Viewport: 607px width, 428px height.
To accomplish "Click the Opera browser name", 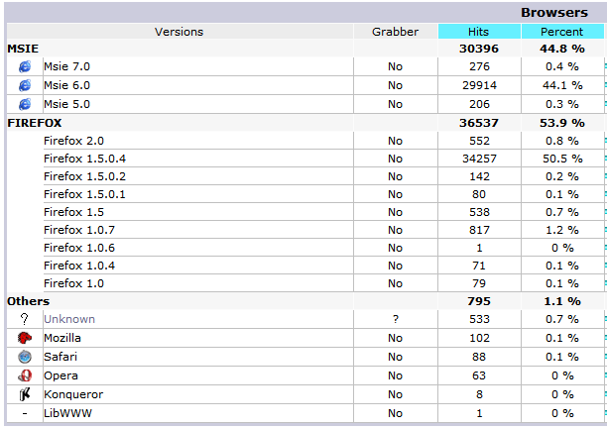I will pos(61,375).
